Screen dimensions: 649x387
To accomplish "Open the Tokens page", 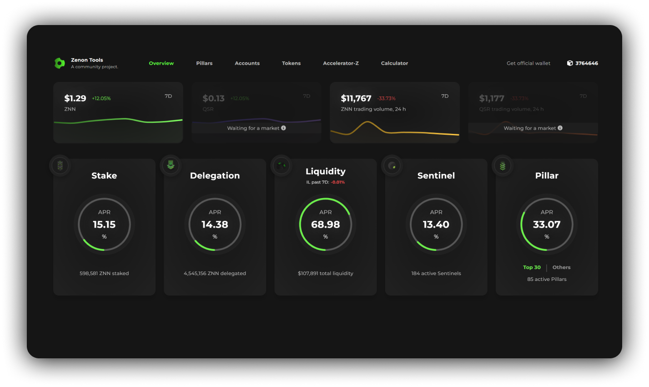I will [x=291, y=63].
